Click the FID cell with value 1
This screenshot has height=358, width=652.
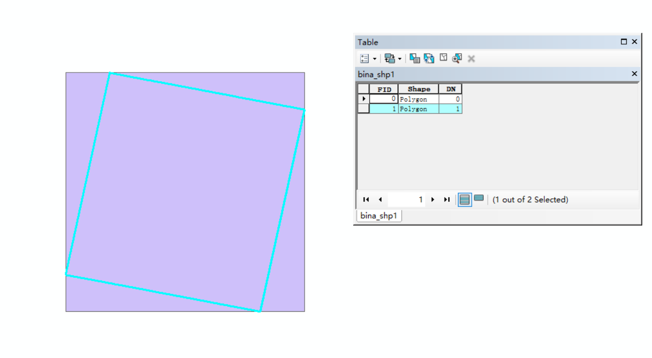tap(384, 109)
